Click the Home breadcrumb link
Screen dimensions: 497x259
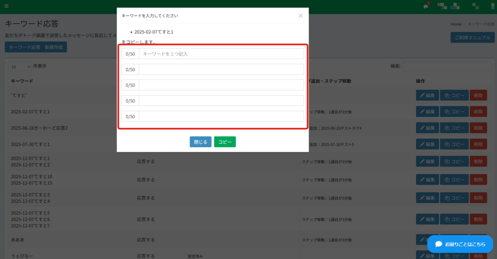click(x=456, y=24)
